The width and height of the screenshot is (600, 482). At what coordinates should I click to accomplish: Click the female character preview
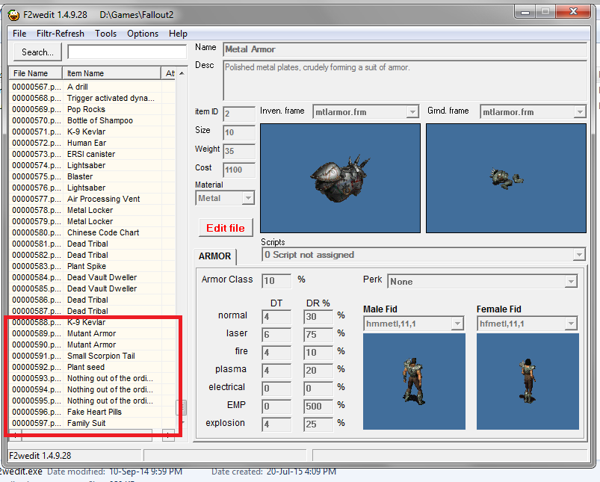(528, 381)
